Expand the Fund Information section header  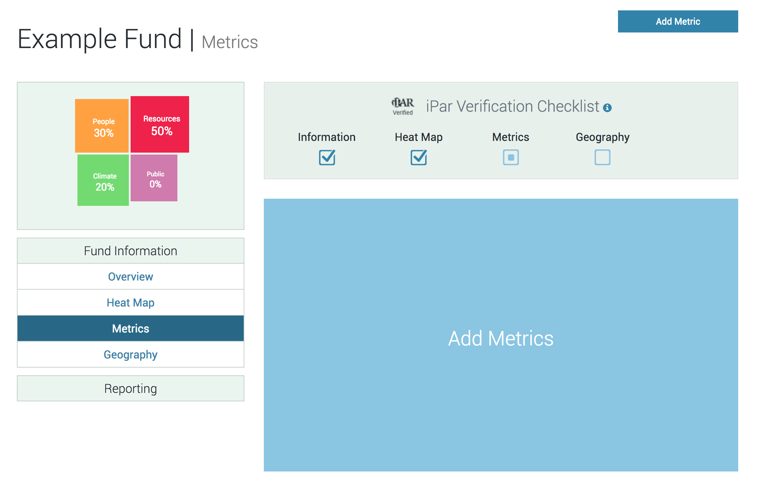click(131, 251)
